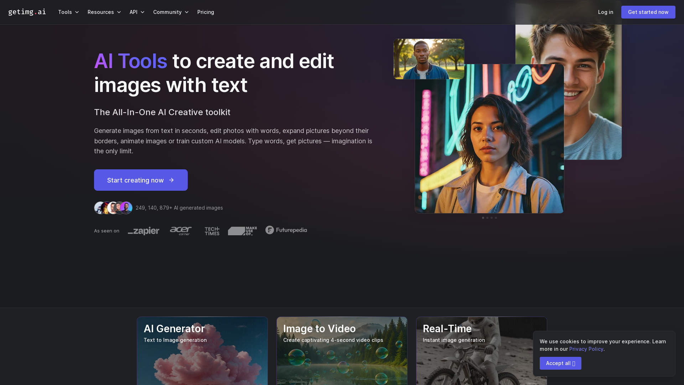
Task: Open the Real-Time generation card
Action: tap(482, 351)
